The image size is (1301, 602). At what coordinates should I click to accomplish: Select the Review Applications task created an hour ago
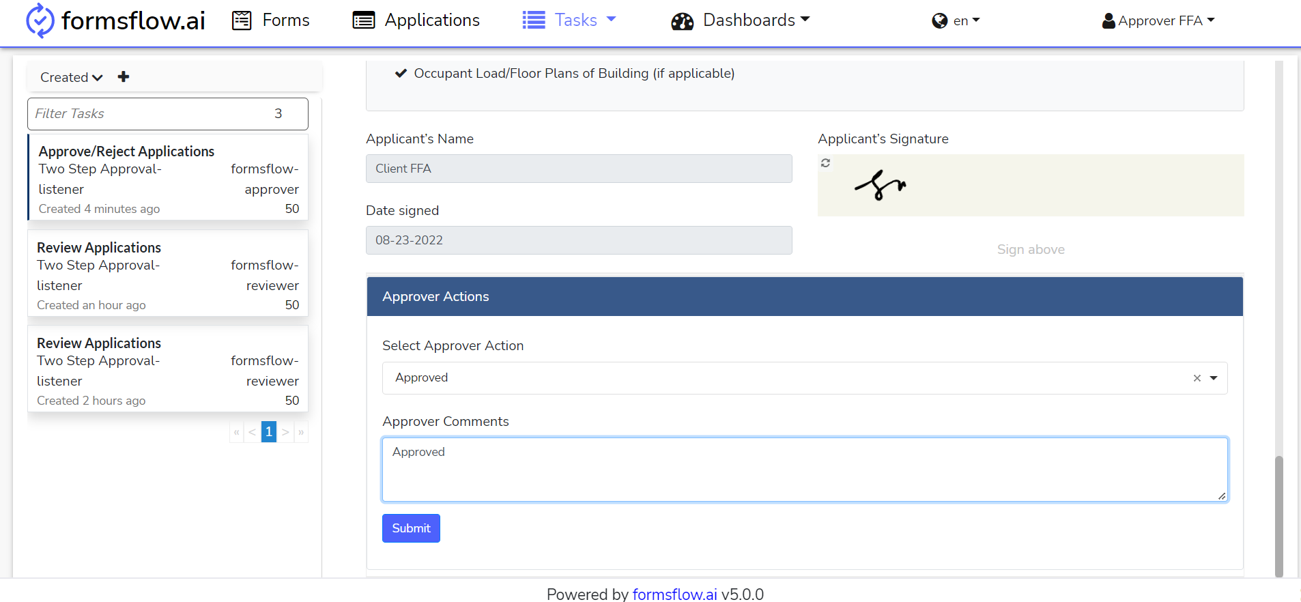[168, 273]
